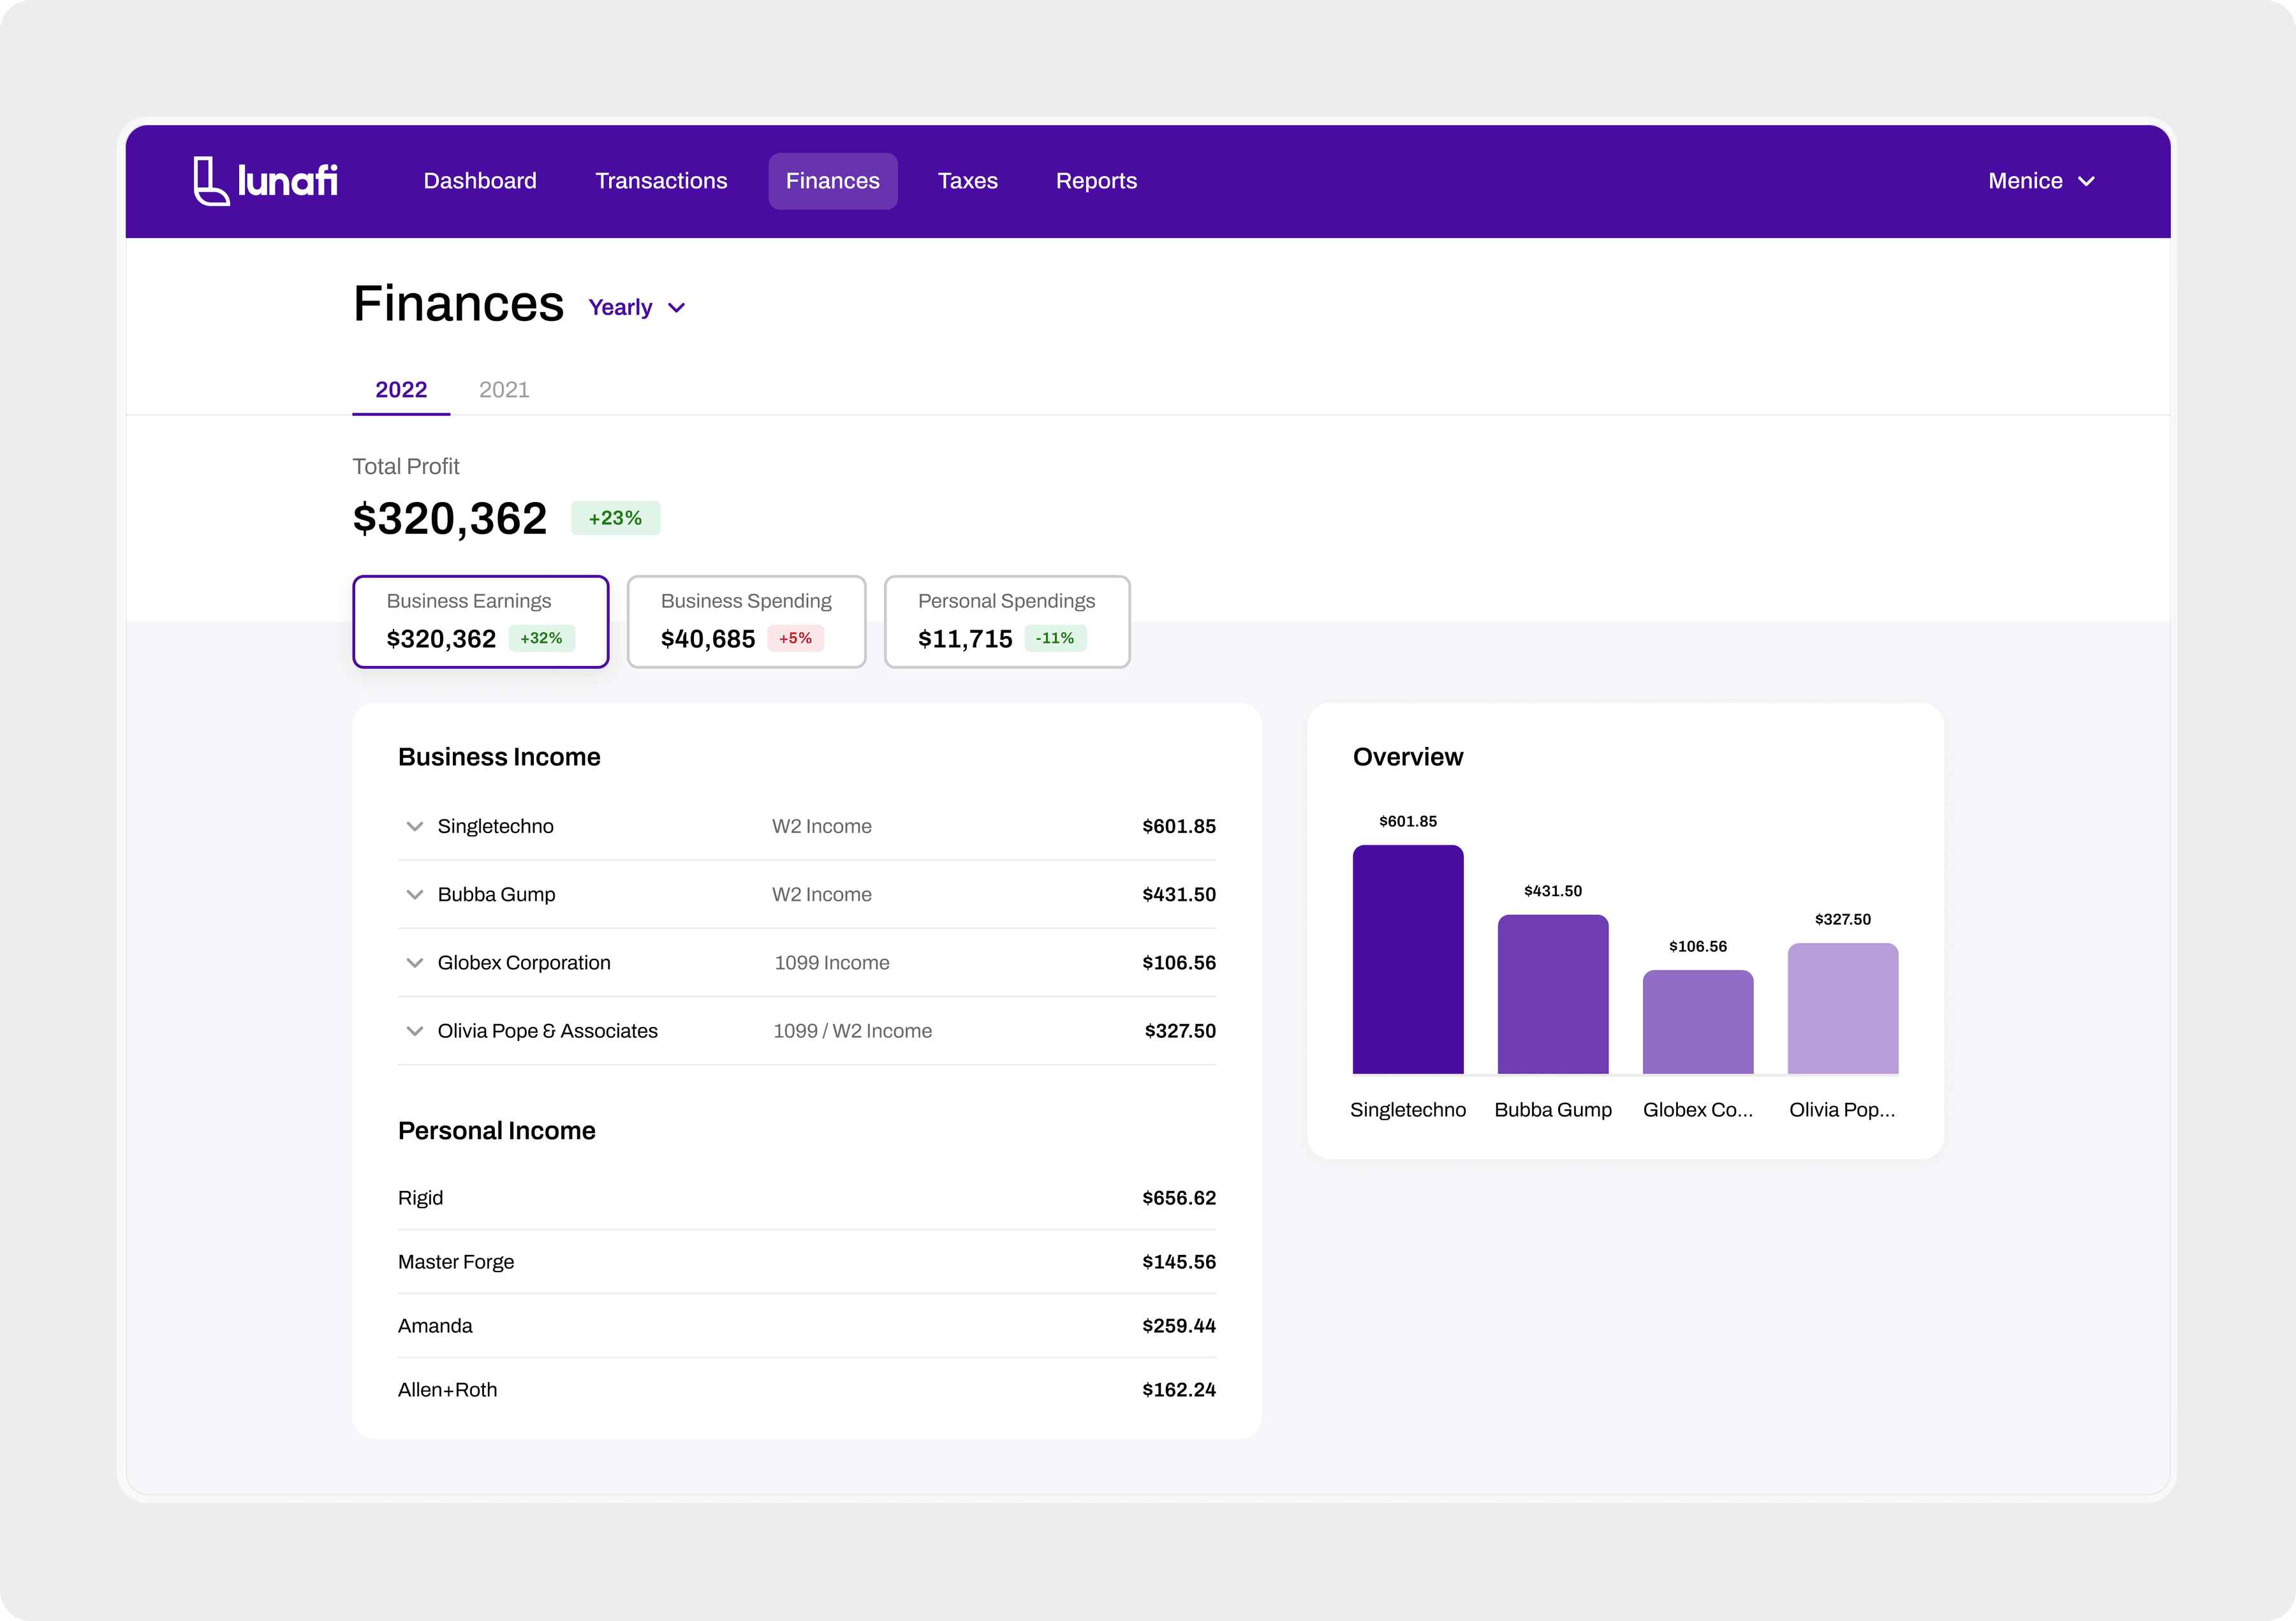The image size is (2296, 1621).
Task: Click the $327.50 amount in Business Income
Action: (1180, 1031)
